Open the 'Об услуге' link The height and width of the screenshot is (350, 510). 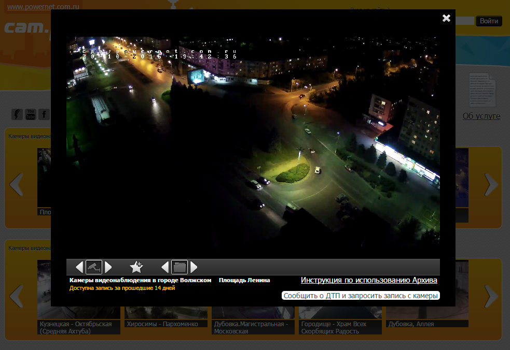[x=481, y=116]
